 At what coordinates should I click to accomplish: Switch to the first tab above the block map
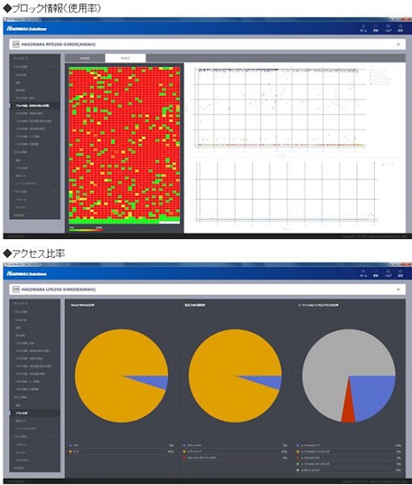tap(85, 58)
